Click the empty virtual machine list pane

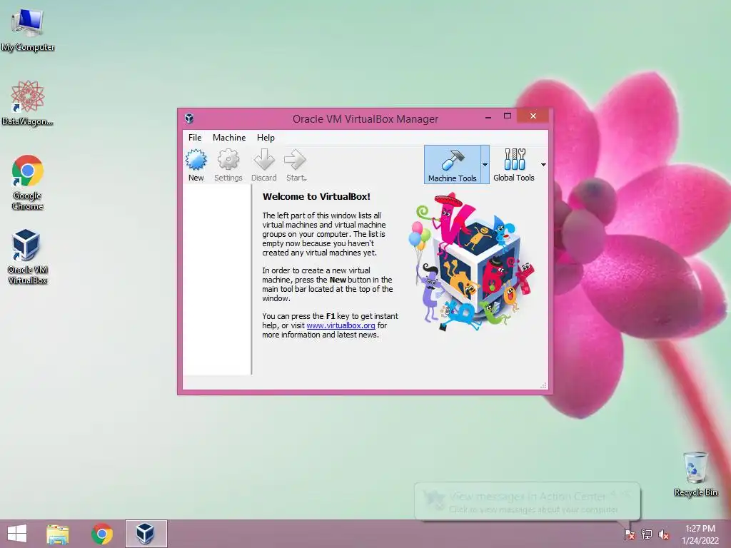(217, 280)
